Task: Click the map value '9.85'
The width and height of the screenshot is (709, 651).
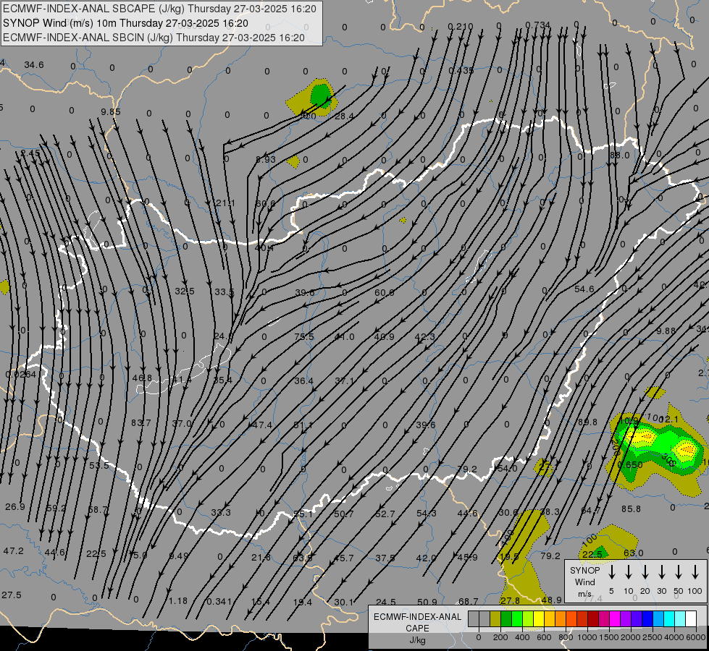Action: 111,111
